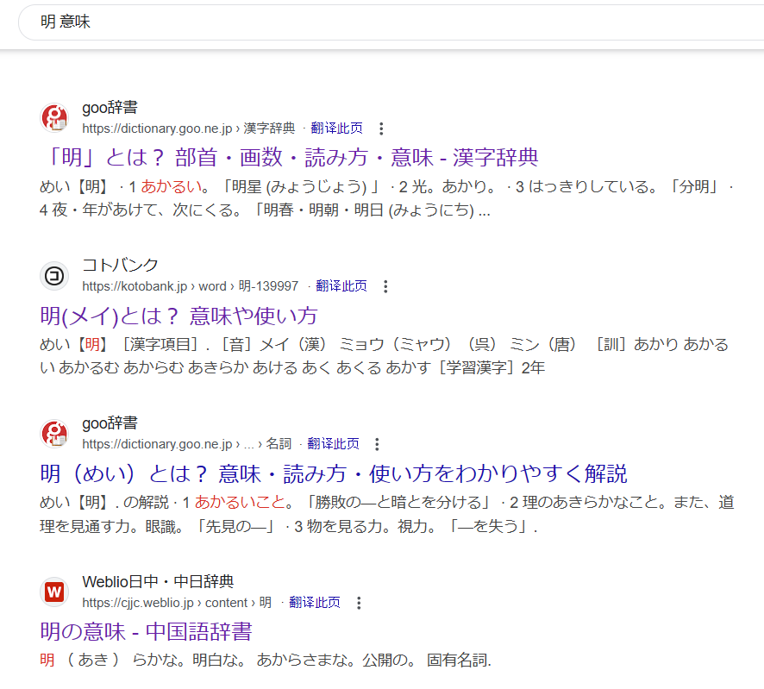Image resolution: width=764 pixels, height=689 pixels.
Task: Open 明の意味 - 中国語辞書 result
Action: point(147,631)
